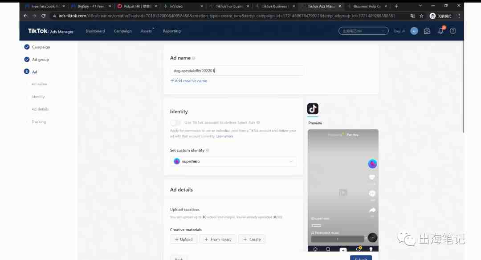Click the Create creative button
This screenshot has width=481, height=260.
252,239
